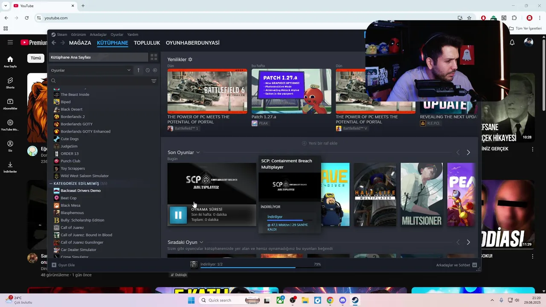
Task: Open the Arkadaşlar menu in Steam
Action: coord(99,35)
